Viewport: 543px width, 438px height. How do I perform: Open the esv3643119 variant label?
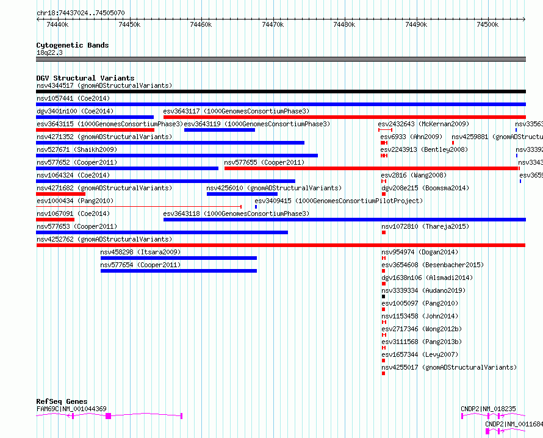click(x=257, y=124)
